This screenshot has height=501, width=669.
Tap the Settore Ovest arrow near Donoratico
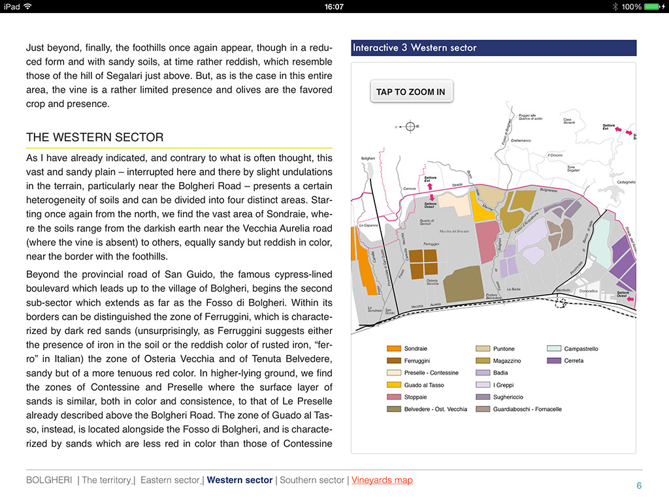click(x=631, y=299)
